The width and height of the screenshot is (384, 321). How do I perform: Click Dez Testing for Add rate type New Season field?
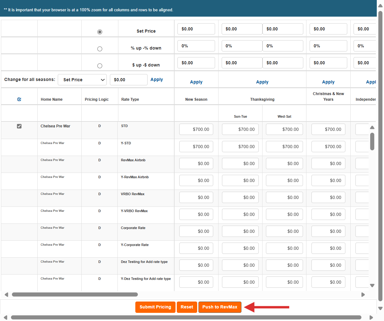click(196, 265)
